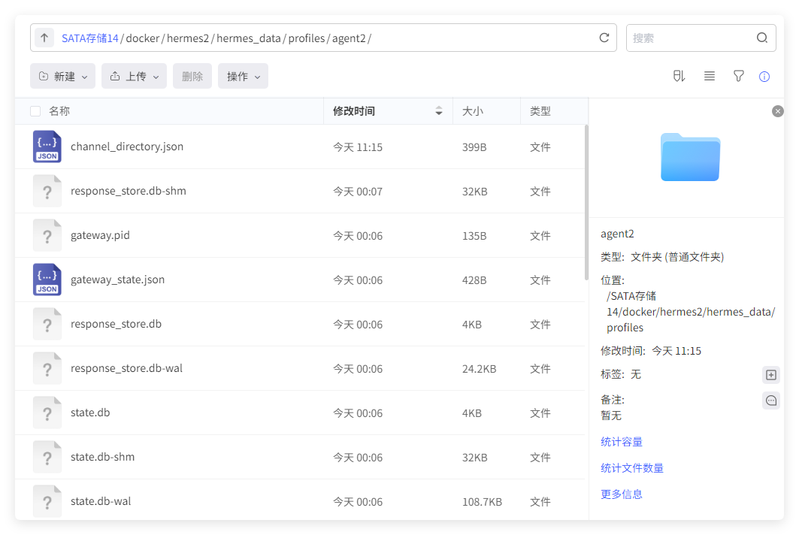Image resolution: width=799 pixels, height=535 pixels.
Task: Click the 24.2KB size cell
Action: coord(479,369)
